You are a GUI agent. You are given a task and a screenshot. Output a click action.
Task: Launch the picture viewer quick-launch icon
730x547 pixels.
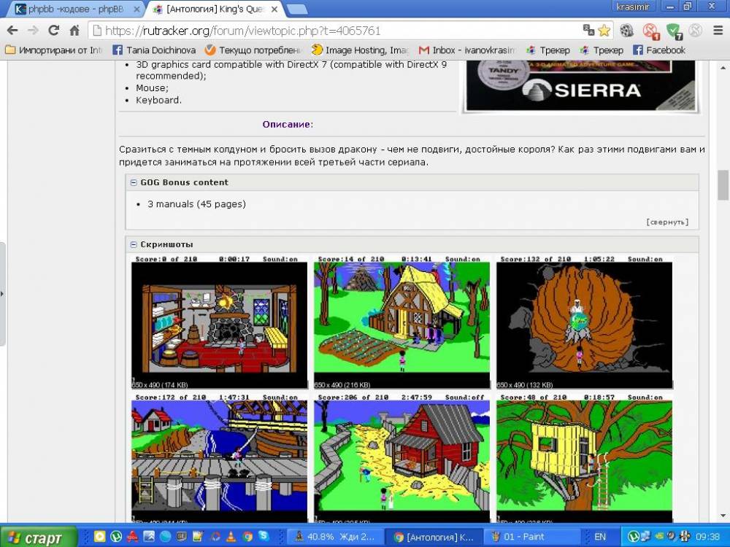pyautogui.click(x=149, y=536)
